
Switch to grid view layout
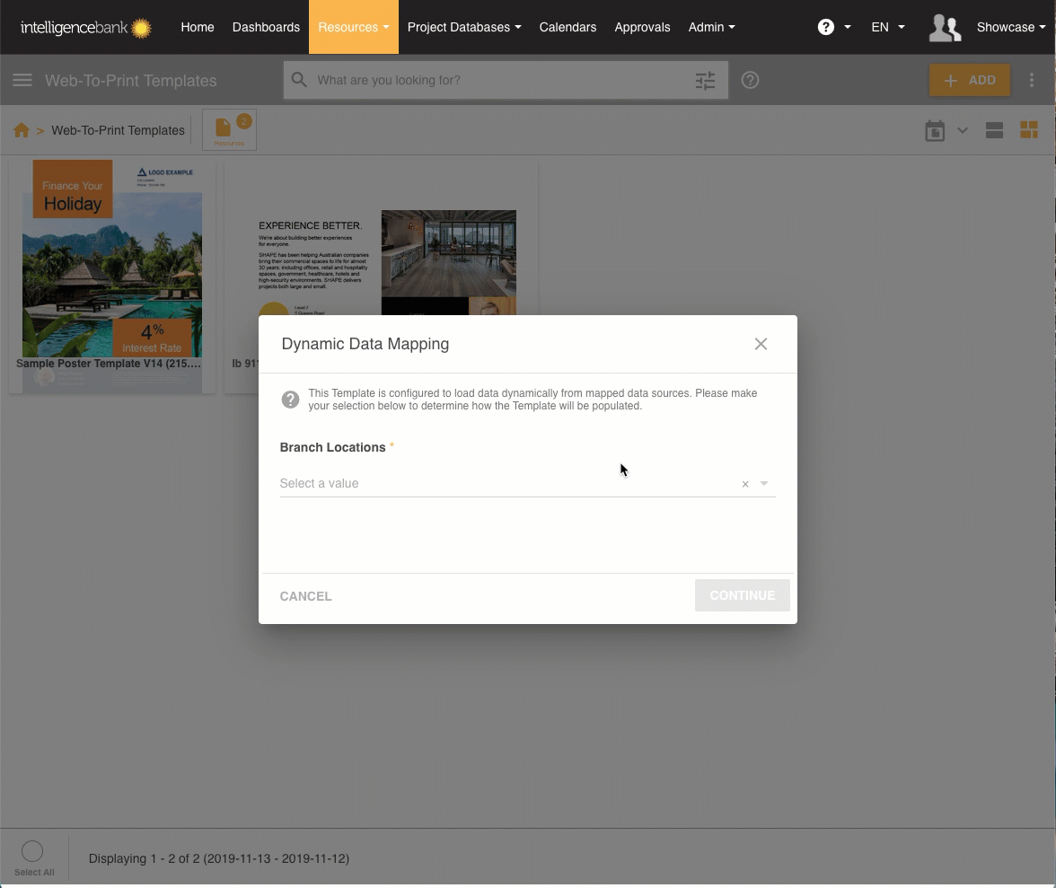(x=1029, y=130)
